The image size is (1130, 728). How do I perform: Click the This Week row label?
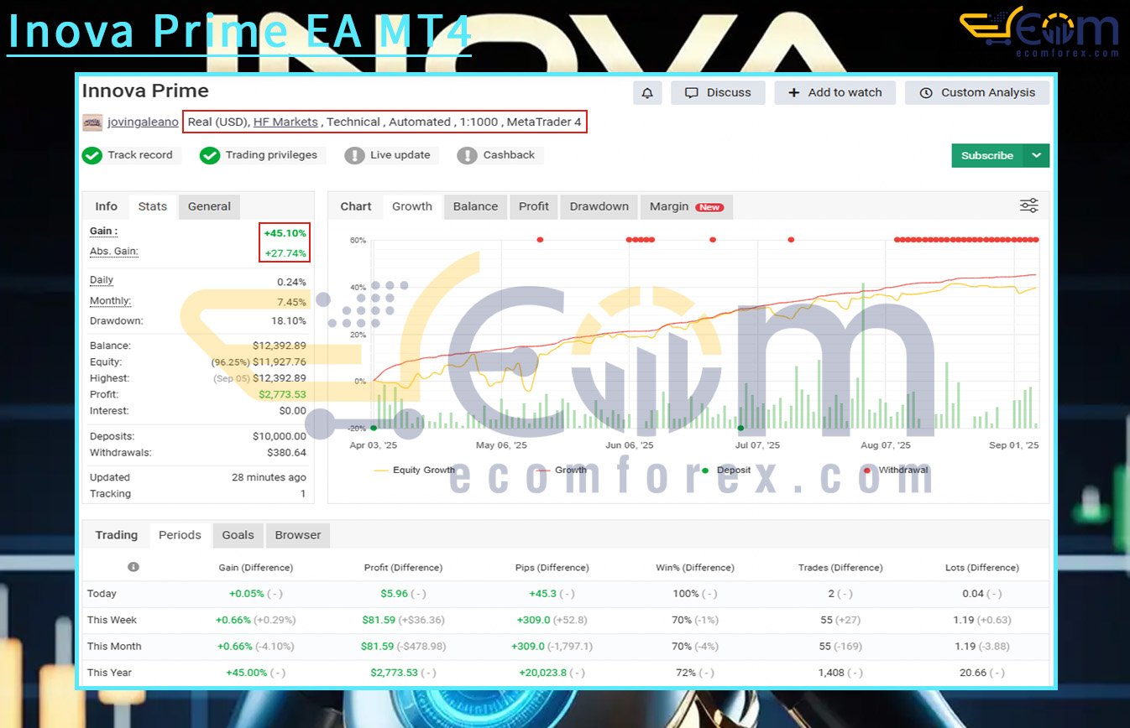(112, 620)
